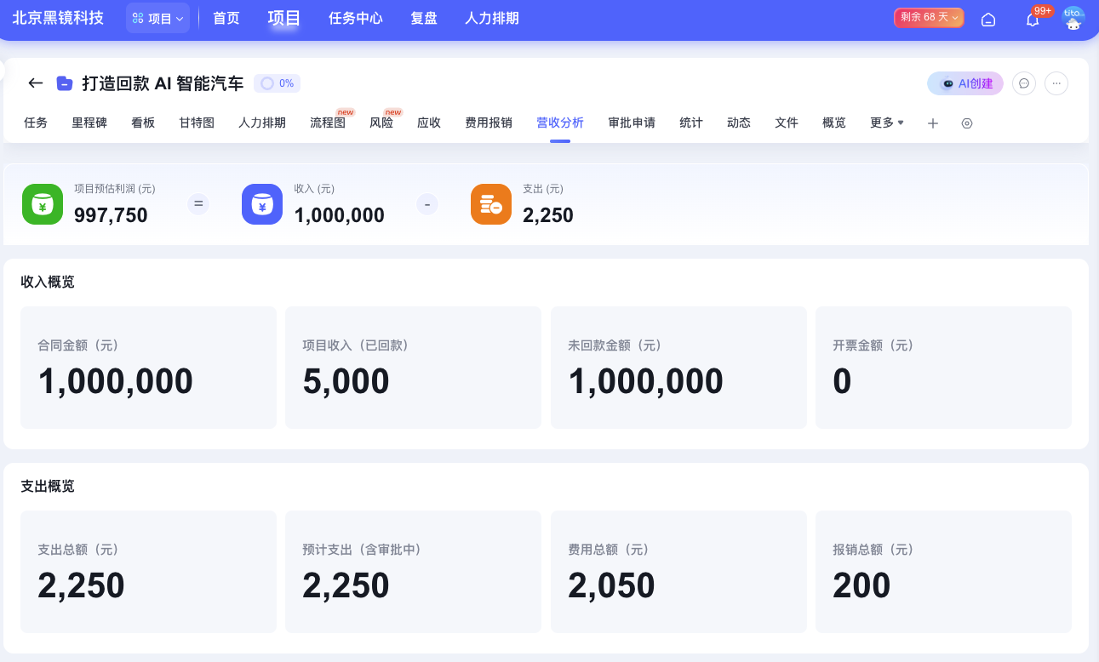Open 任务中心 in top navigation

pos(356,18)
